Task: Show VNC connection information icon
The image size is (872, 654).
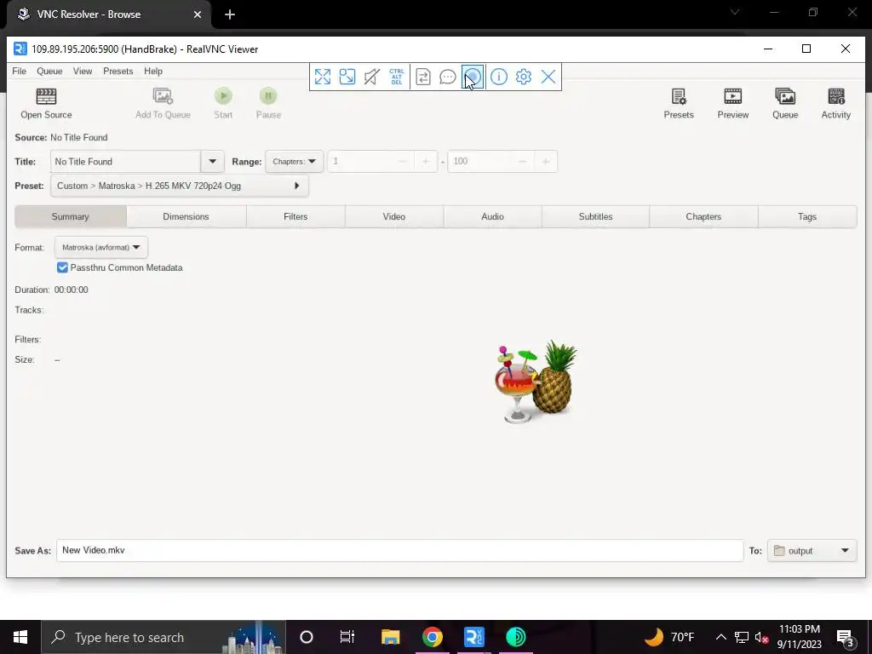Action: click(x=499, y=77)
